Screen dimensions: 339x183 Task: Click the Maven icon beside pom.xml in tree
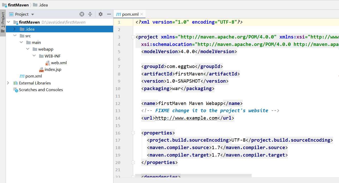pos(22,76)
